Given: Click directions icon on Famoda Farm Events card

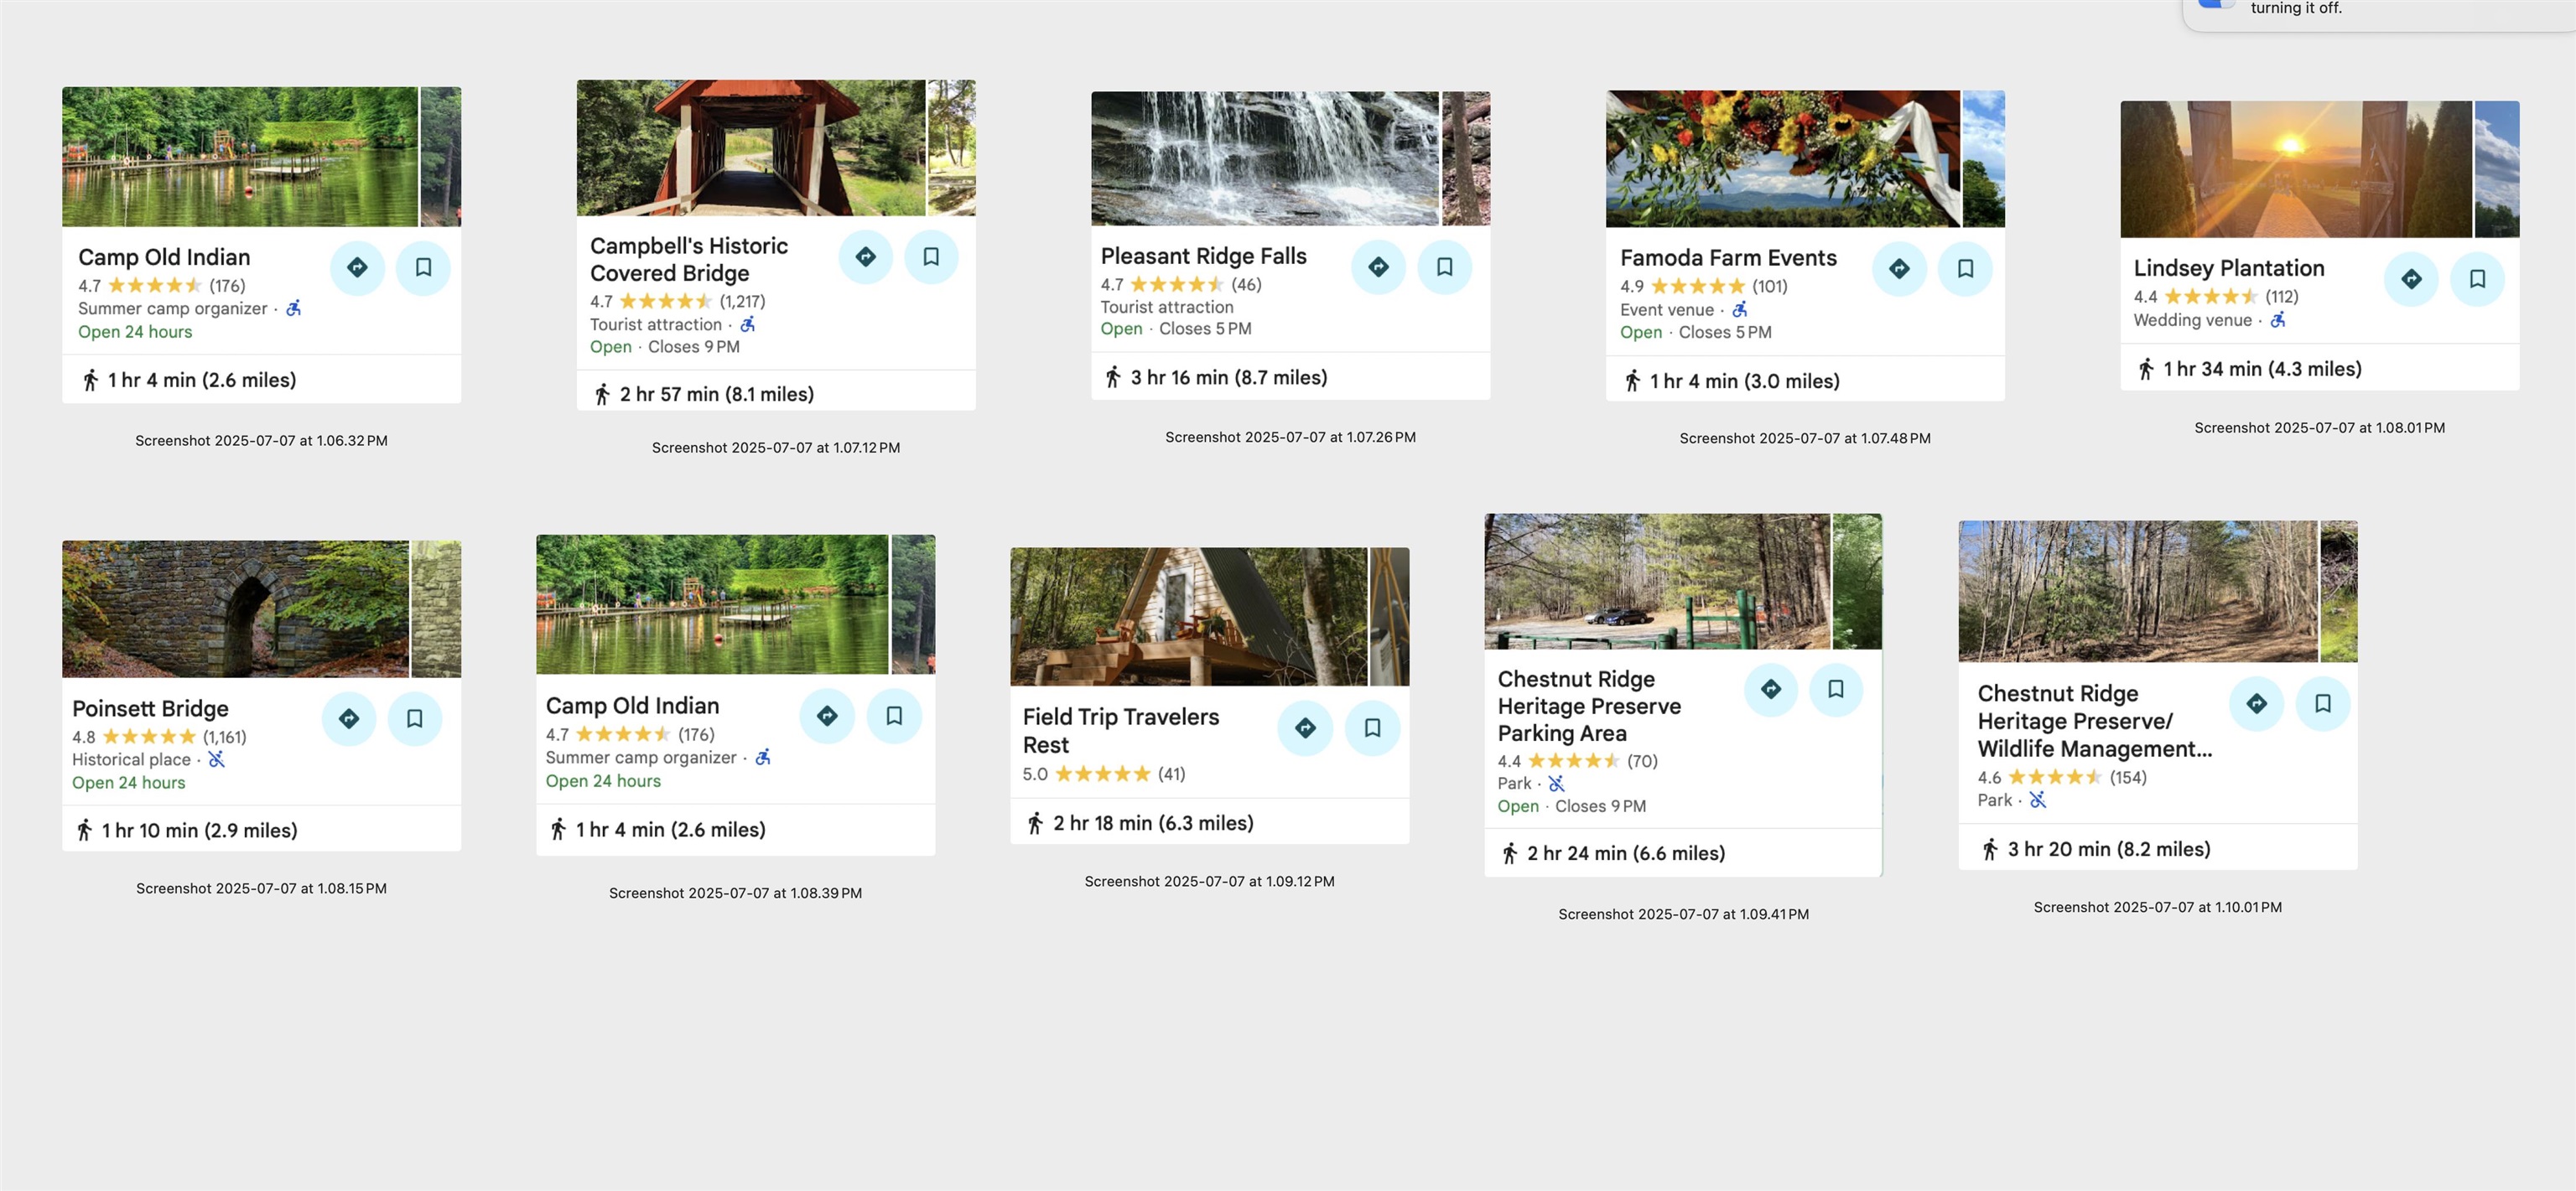Looking at the screenshot, I should pos(1899,267).
